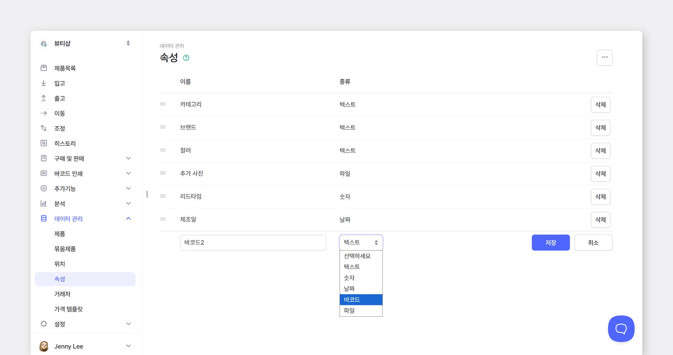This screenshot has height=355, width=673.
Task: Delete the 리드타임 attribute row
Action: coord(601,196)
